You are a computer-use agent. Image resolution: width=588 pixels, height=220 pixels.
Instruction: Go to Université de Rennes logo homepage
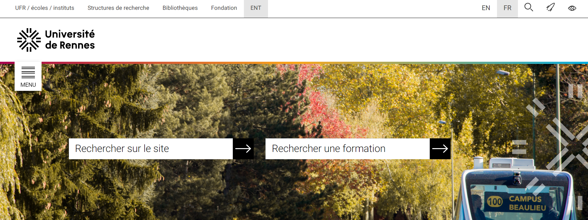click(56, 40)
